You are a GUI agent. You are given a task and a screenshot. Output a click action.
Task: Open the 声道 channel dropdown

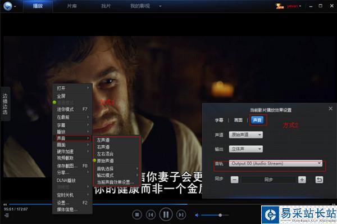(246, 135)
